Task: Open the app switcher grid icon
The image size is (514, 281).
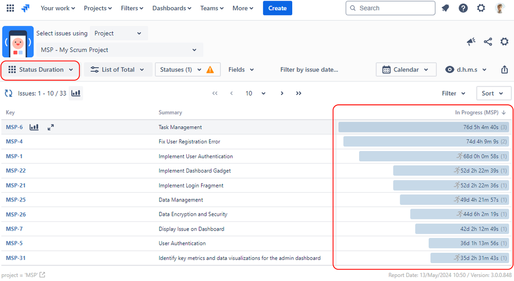Action: 10,8
